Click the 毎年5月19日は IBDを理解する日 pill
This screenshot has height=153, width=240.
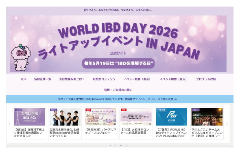coord(118,63)
